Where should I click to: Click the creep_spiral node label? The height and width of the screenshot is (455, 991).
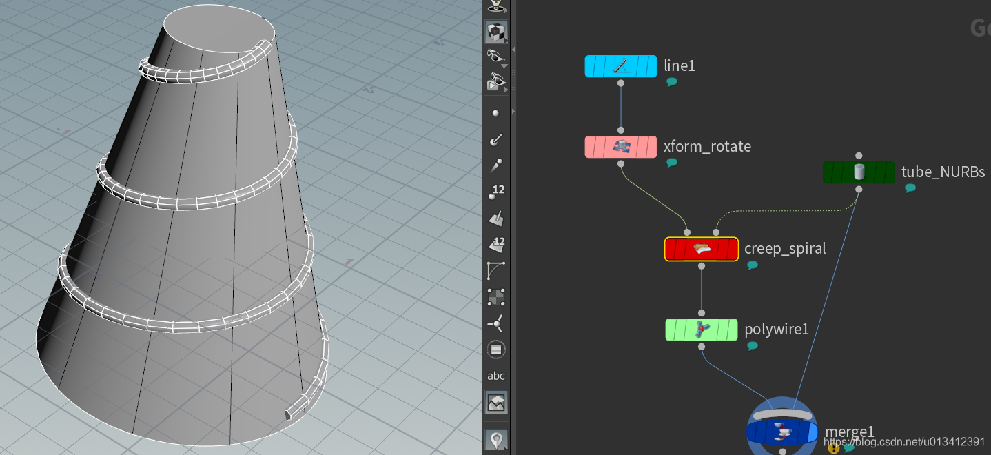click(785, 248)
